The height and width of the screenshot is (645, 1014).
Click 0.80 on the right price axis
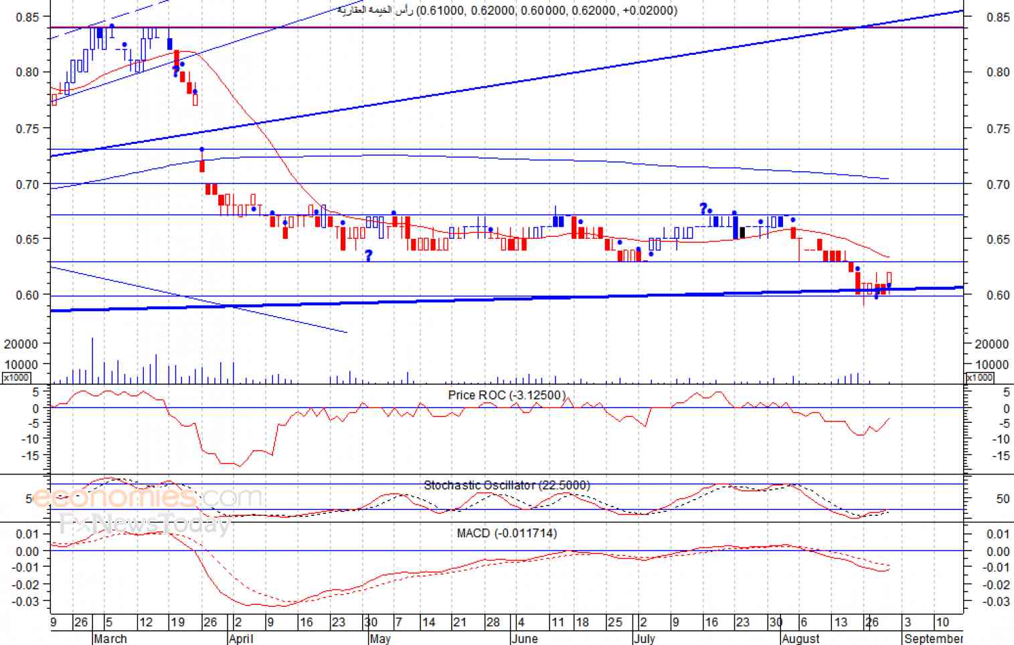(998, 72)
